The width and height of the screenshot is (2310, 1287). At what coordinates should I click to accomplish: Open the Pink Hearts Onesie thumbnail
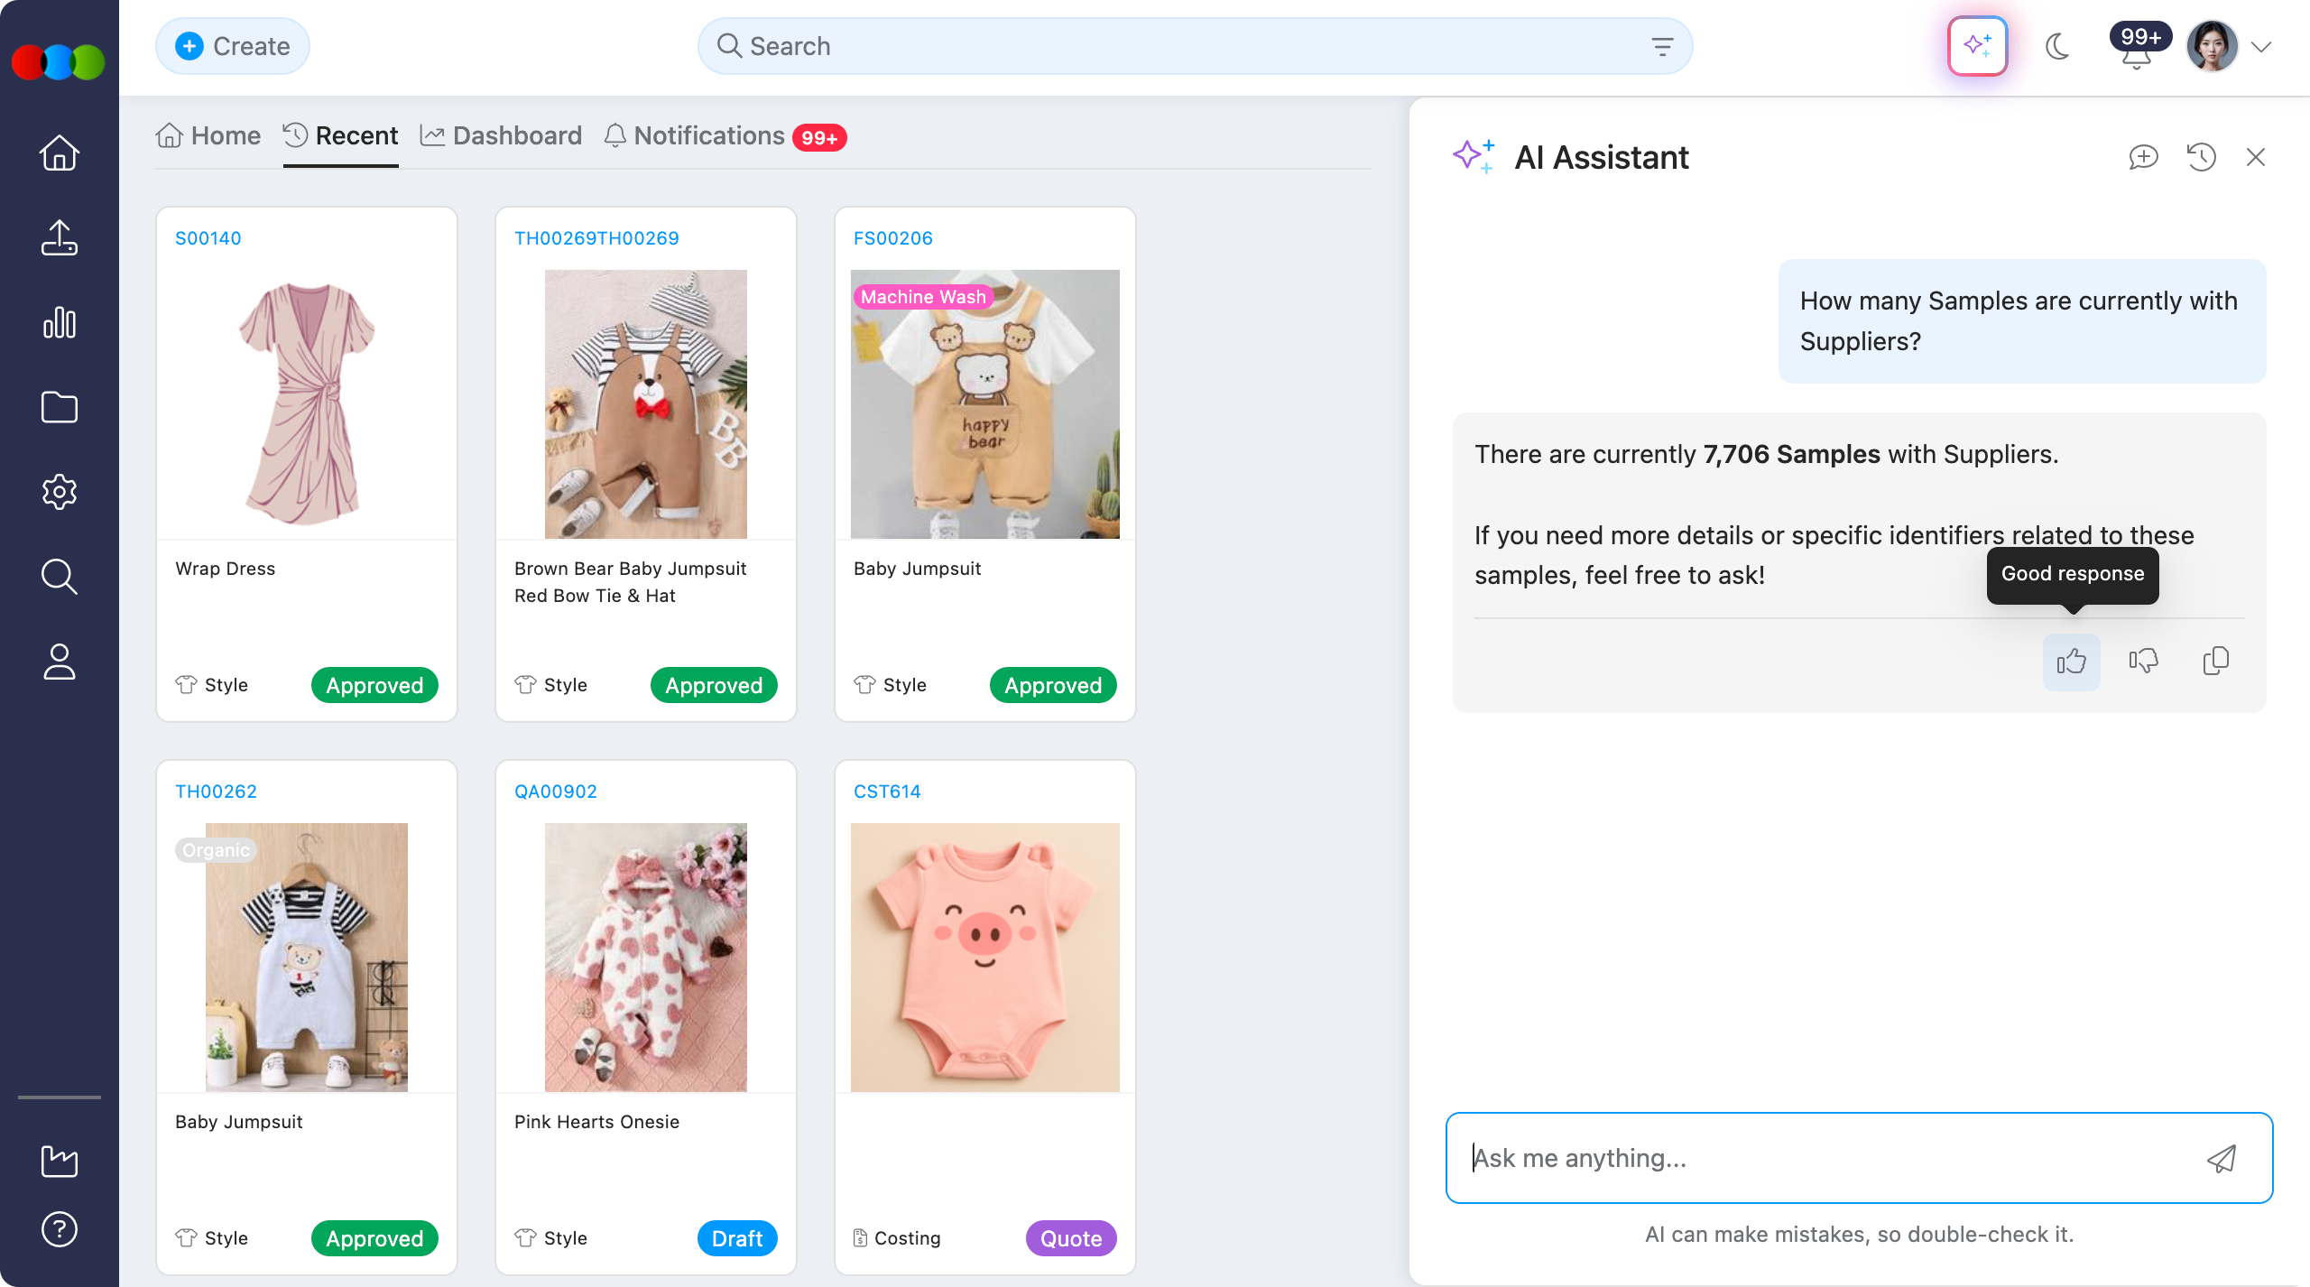[645, 957]
